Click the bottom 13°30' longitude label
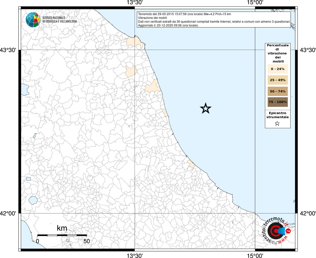Viewport: 316px width, 258px height. [135, 256]
